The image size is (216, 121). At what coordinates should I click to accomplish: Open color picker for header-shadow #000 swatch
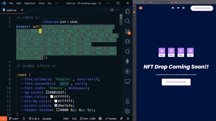click(58, 110)
